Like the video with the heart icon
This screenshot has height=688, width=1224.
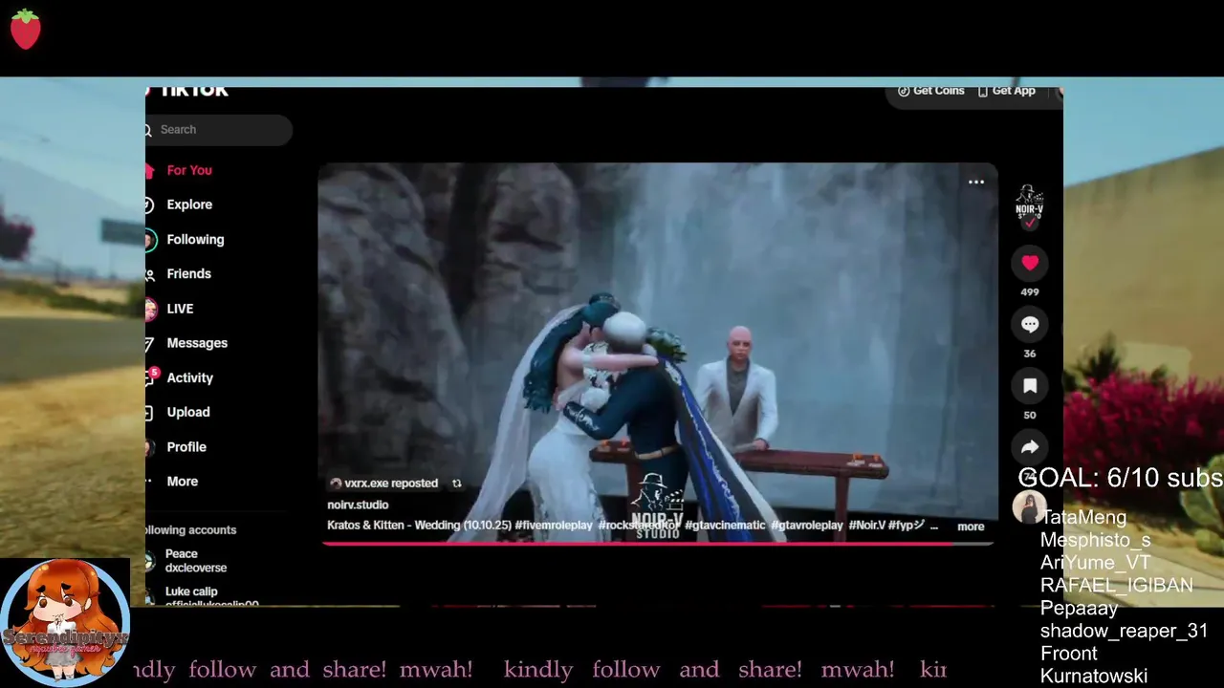click(x=1030, y=263)
